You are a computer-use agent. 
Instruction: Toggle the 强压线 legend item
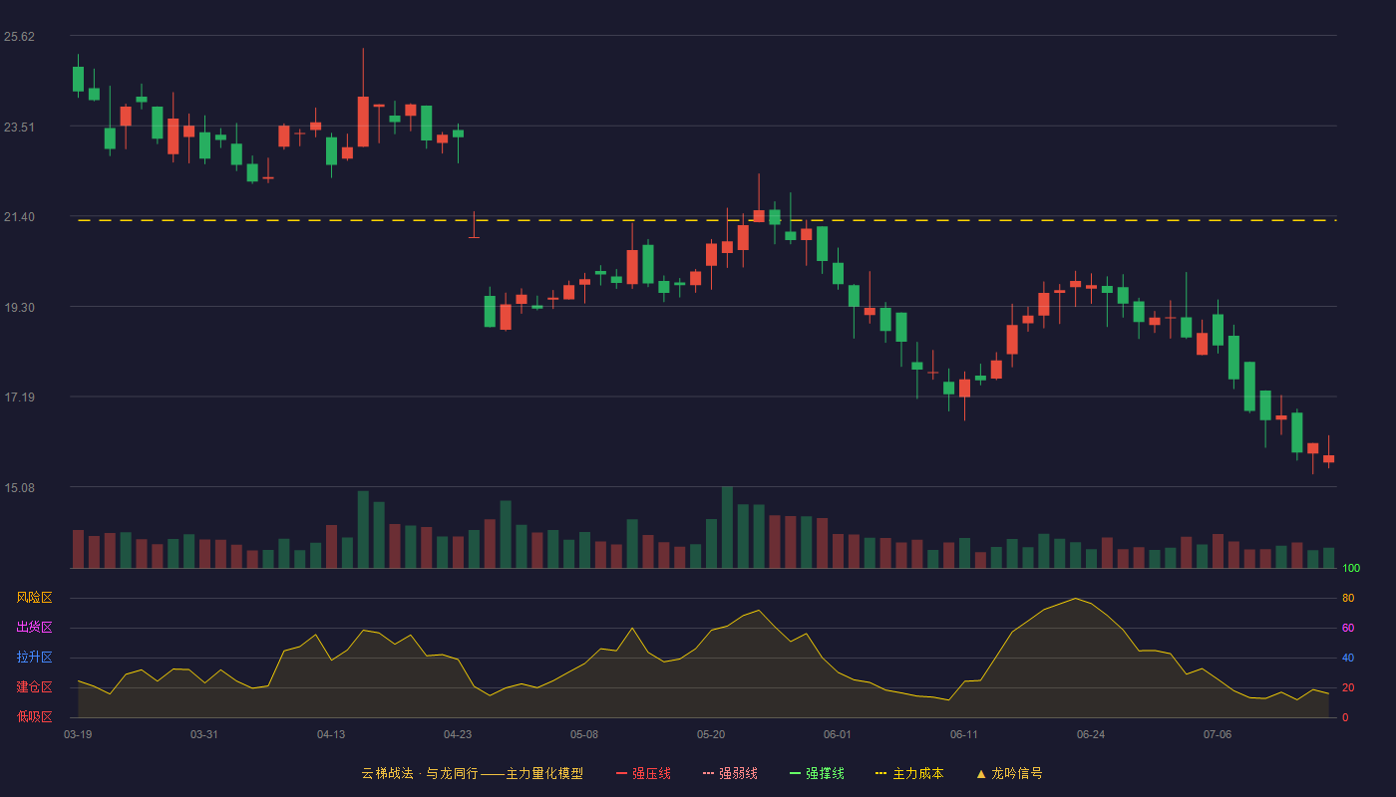tap(643, 773)
